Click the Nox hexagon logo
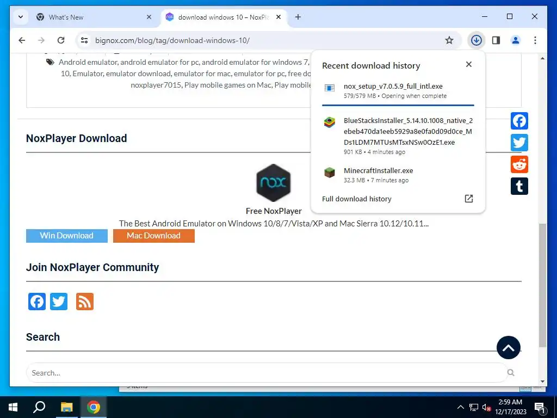557x418 pixels. (x=274, y=183)
